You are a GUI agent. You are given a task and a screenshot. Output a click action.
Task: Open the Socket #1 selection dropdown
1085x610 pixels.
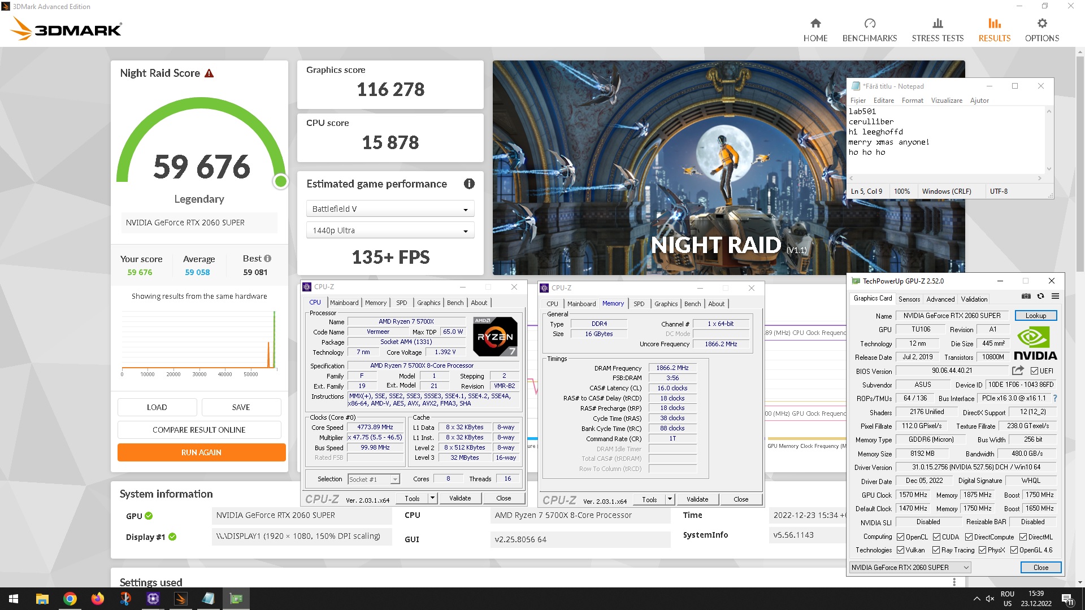374,480
